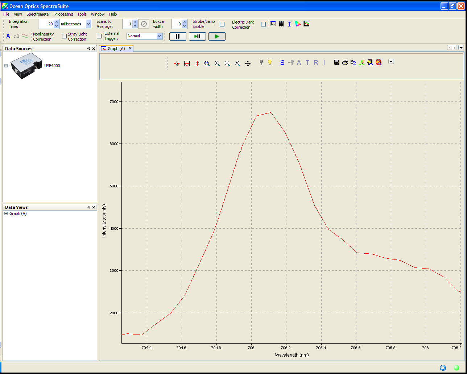The height and width of the screenshot is (374, 467).
Task: Enable the Strobe/Lamp checkbox
Action: point(222,24)
